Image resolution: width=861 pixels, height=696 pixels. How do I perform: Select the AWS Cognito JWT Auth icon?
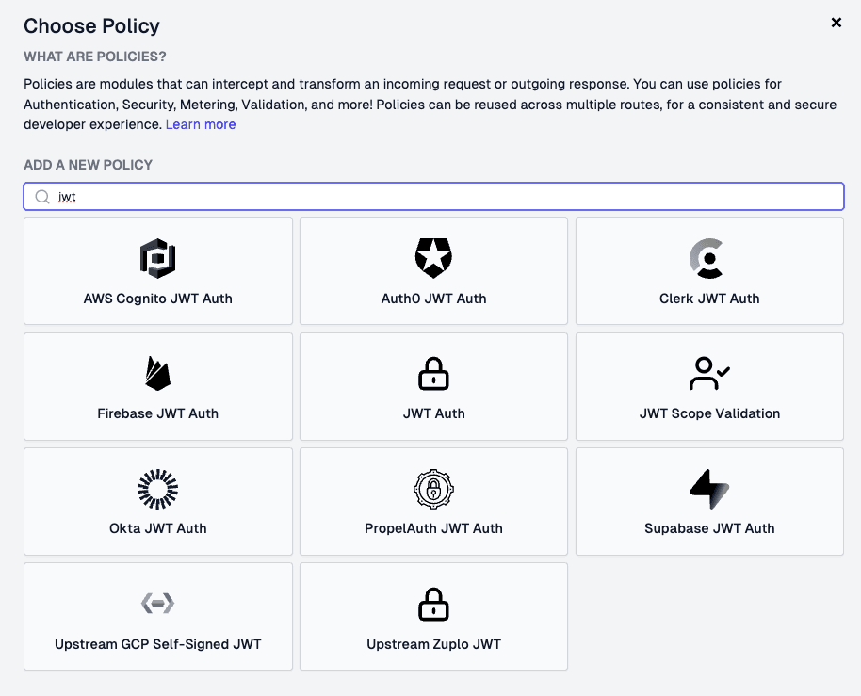157,257
